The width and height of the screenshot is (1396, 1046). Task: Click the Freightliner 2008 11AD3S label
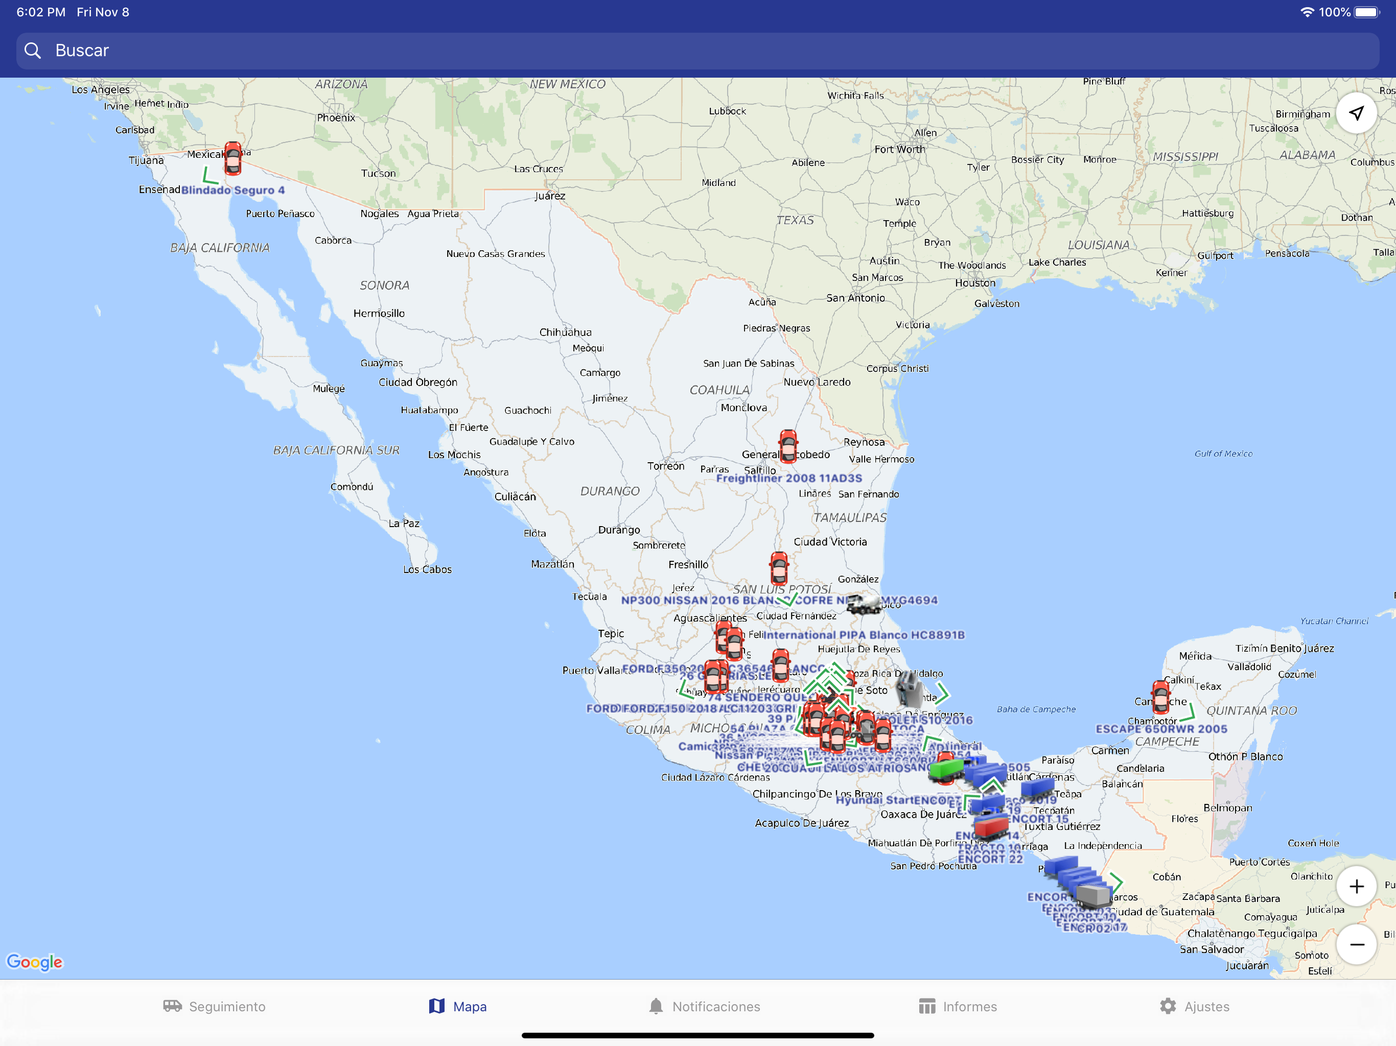click(x=789, y=478)
